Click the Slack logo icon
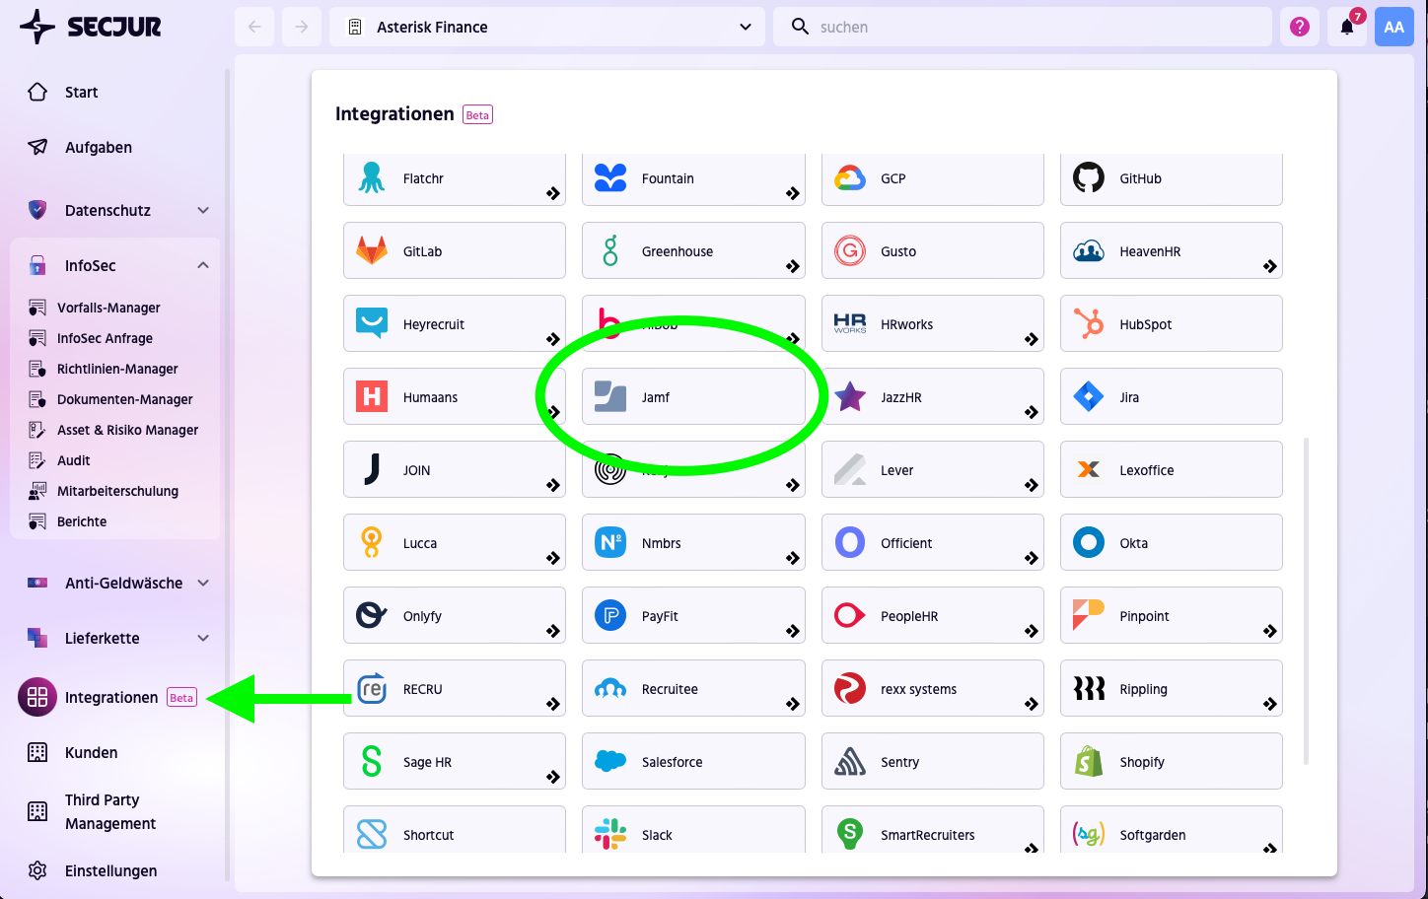1428x899 pixels. (610, 834)
